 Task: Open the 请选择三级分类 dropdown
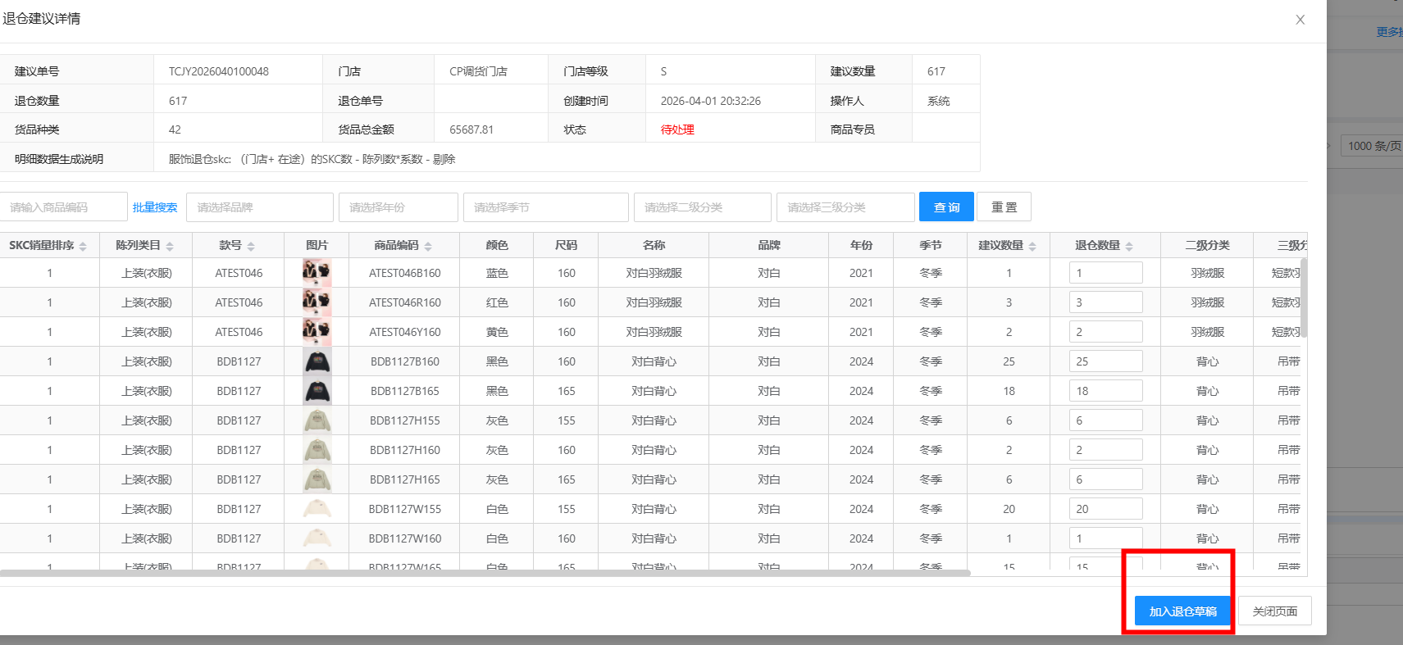click(845, 207)
